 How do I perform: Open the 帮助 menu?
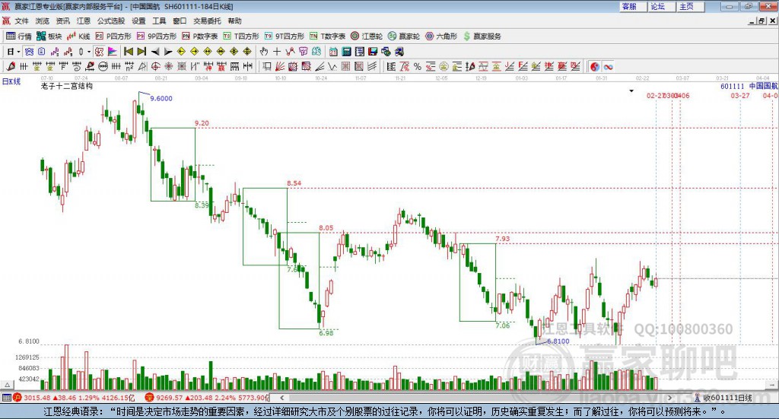click(x=234, y=21)
